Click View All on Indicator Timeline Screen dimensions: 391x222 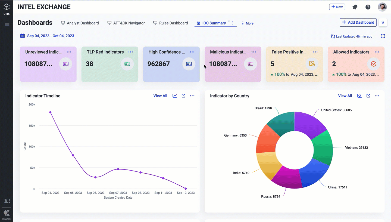pyautogui.click(x=160, y=96)
